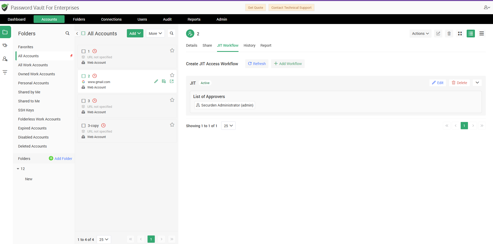
Task: Click the launch external link icon on account 2
Action: (x=172, y=81)
